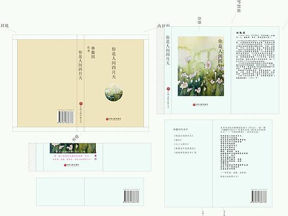Click '《九十九度中》' in the works list
Viewport: 288px width, 216px height.
coord(181,144)
